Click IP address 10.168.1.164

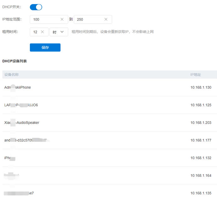click(201, 176)
